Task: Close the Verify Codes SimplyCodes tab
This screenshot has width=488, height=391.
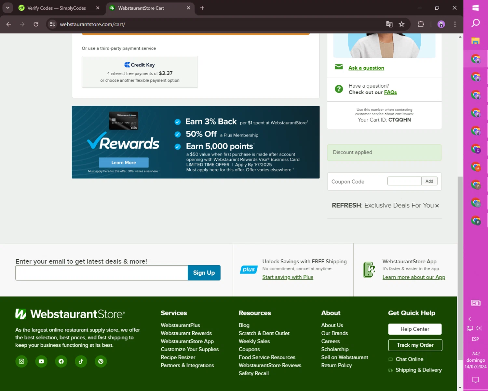Action: (x=98, y=8)
